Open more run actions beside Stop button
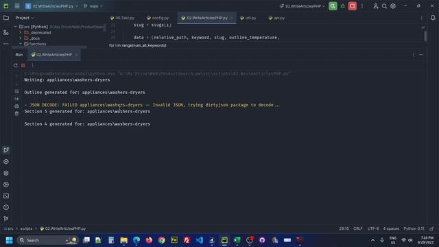The height and width of the screenshot is (247, 439). (x=362, y=6)
